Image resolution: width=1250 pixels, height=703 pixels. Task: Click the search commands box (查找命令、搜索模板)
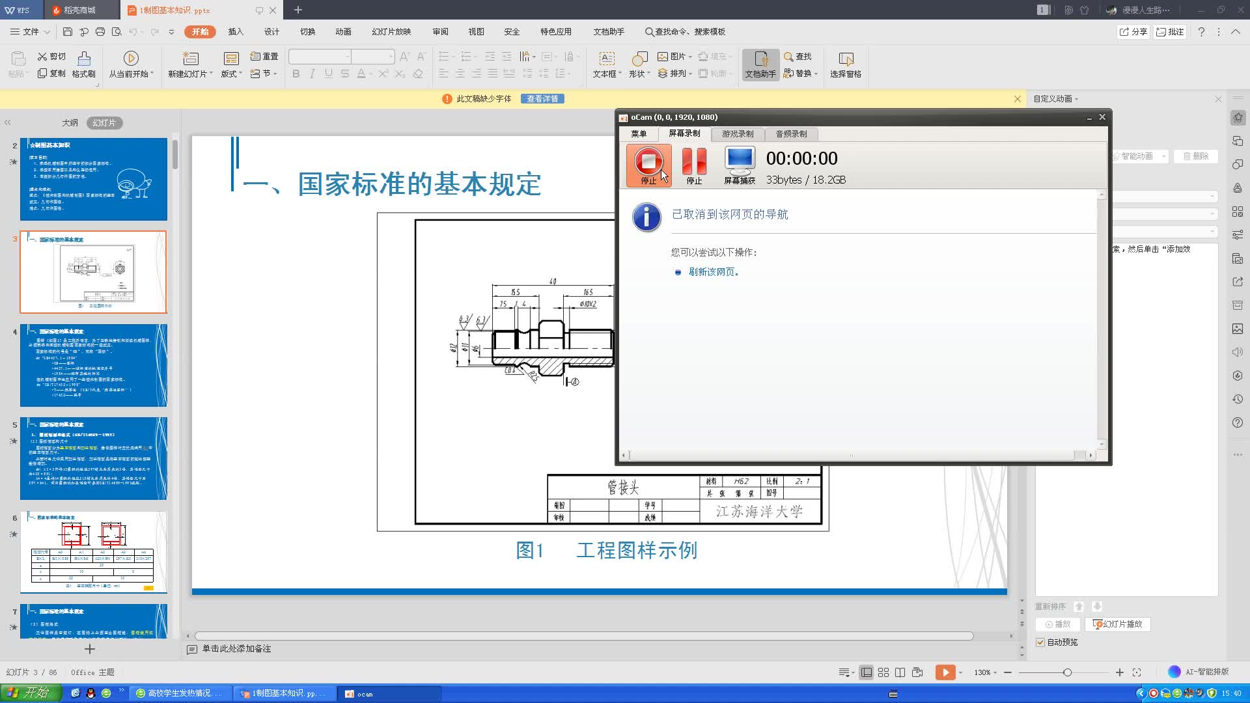click(x=685, y=31)
